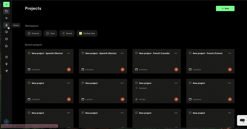Click the sections icon beside 1 section

[x=83, y=99]
